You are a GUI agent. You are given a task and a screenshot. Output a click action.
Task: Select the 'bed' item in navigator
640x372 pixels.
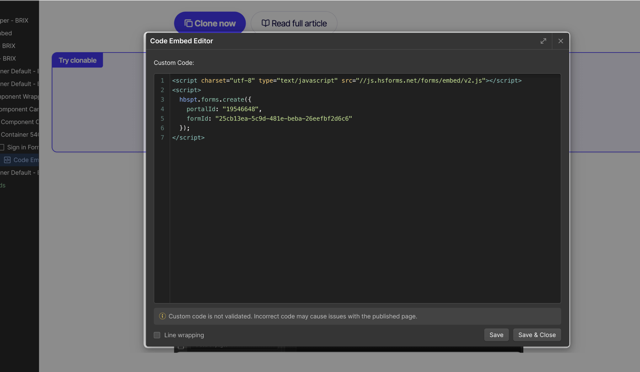pos(20,33)
